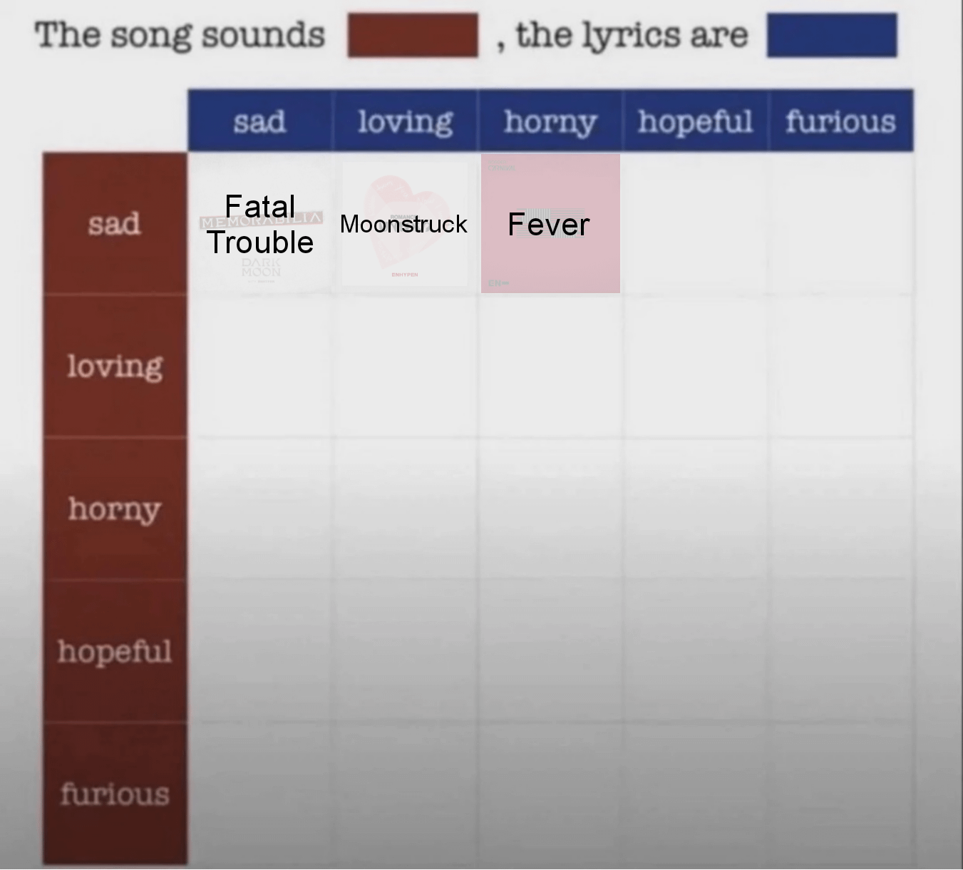Select the pink Fever album cover
This screenshot has height=870, width=963.
(x=550, y=224)
